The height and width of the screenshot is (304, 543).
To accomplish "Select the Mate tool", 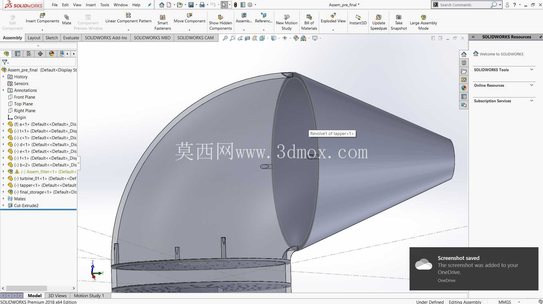I will (67, 20).
